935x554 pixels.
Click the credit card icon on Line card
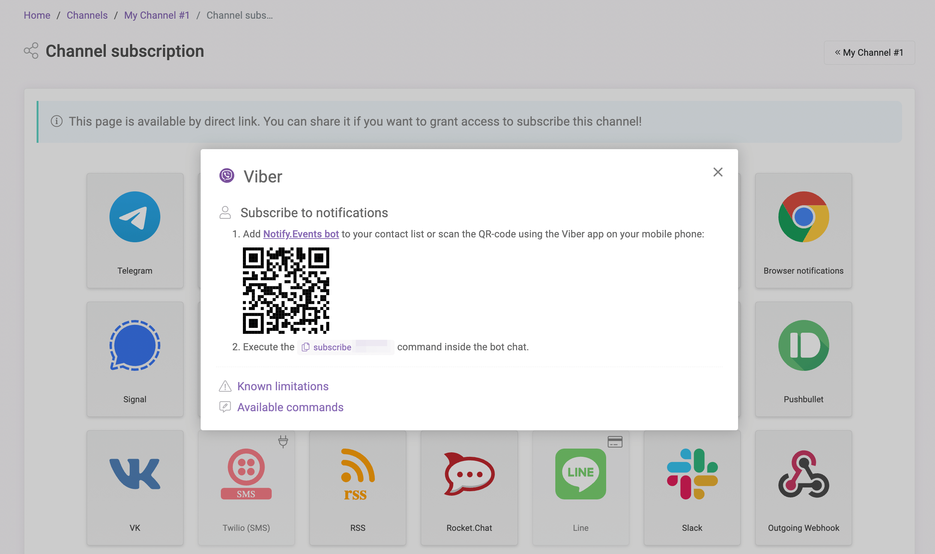615,441
